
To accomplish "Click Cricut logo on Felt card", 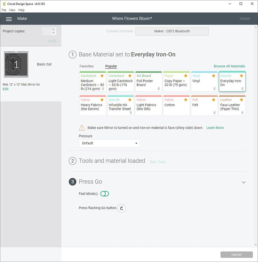I will pyautogui.click(x=214, y=113).
